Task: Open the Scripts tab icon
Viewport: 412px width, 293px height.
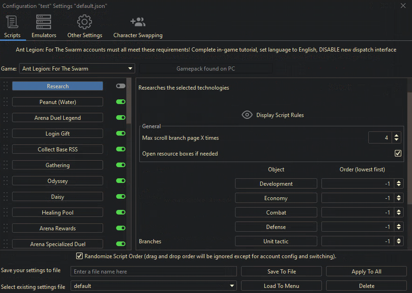Action: [x=12, y=22]
